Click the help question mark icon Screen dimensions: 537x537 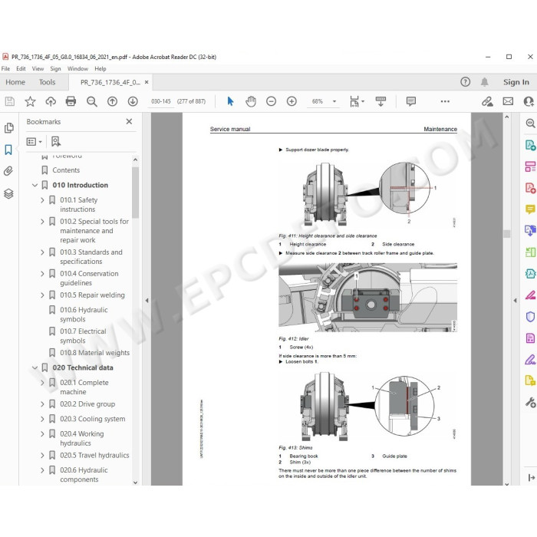pos(465,82)
